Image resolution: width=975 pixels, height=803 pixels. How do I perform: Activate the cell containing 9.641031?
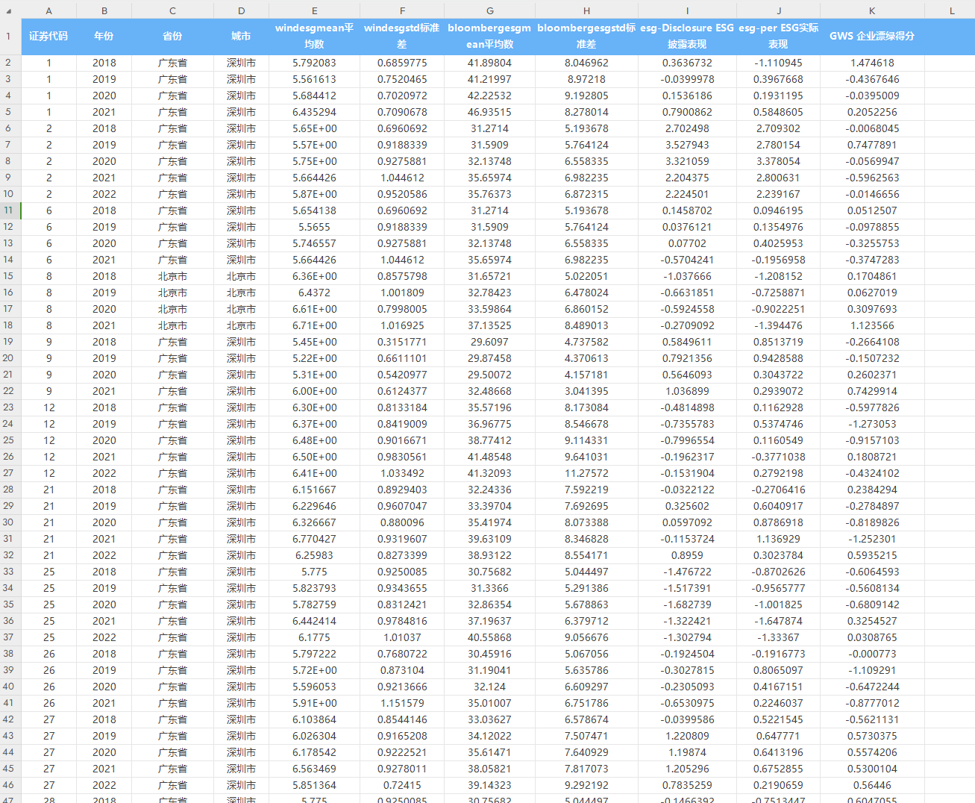[586, 457]
